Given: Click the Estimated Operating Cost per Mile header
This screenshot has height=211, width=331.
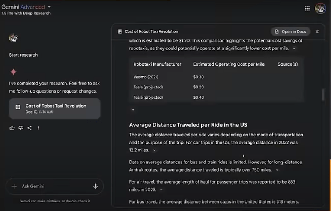Looking at the screenshot, I should pyautogui.click(x=229, y=64).
